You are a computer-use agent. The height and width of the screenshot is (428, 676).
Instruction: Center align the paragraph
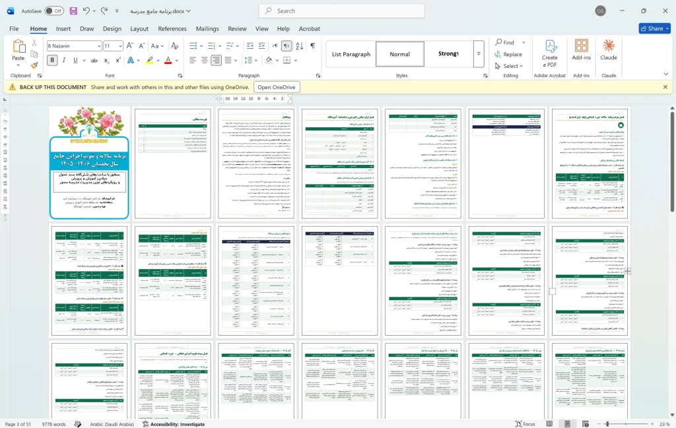[205, 60]
